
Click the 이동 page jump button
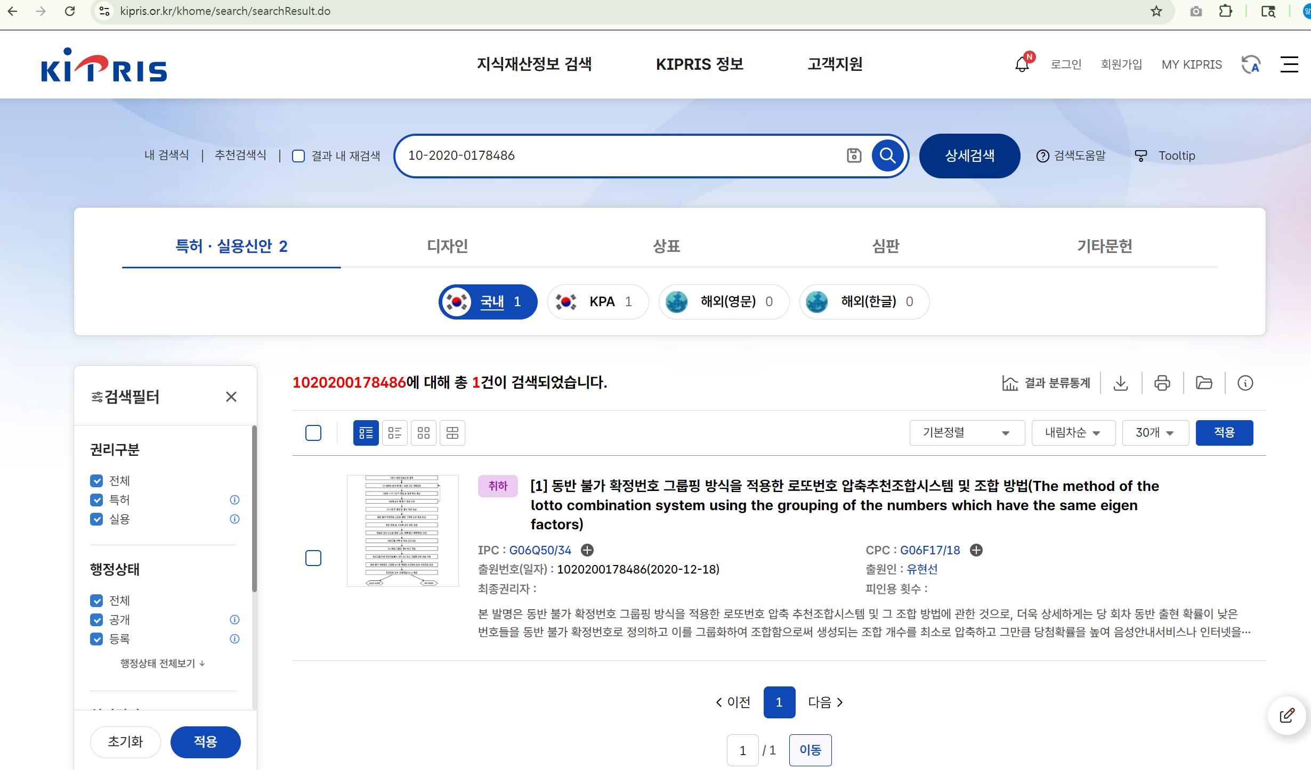(810, 750)
